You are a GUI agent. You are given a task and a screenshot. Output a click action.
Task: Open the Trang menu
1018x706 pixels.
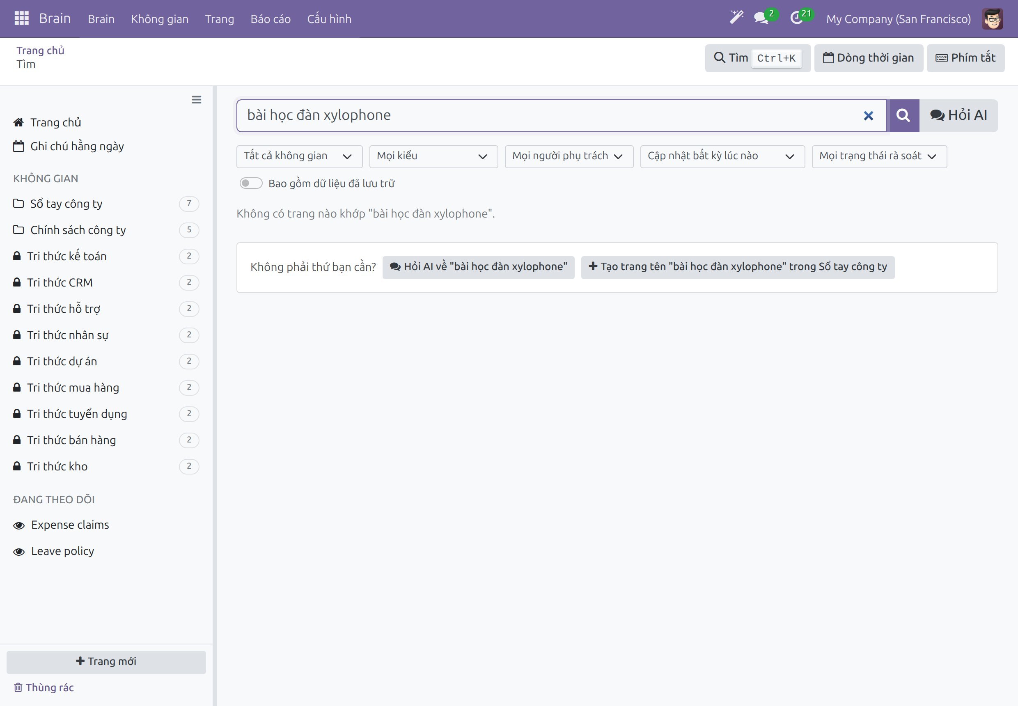tap(220, 19)
